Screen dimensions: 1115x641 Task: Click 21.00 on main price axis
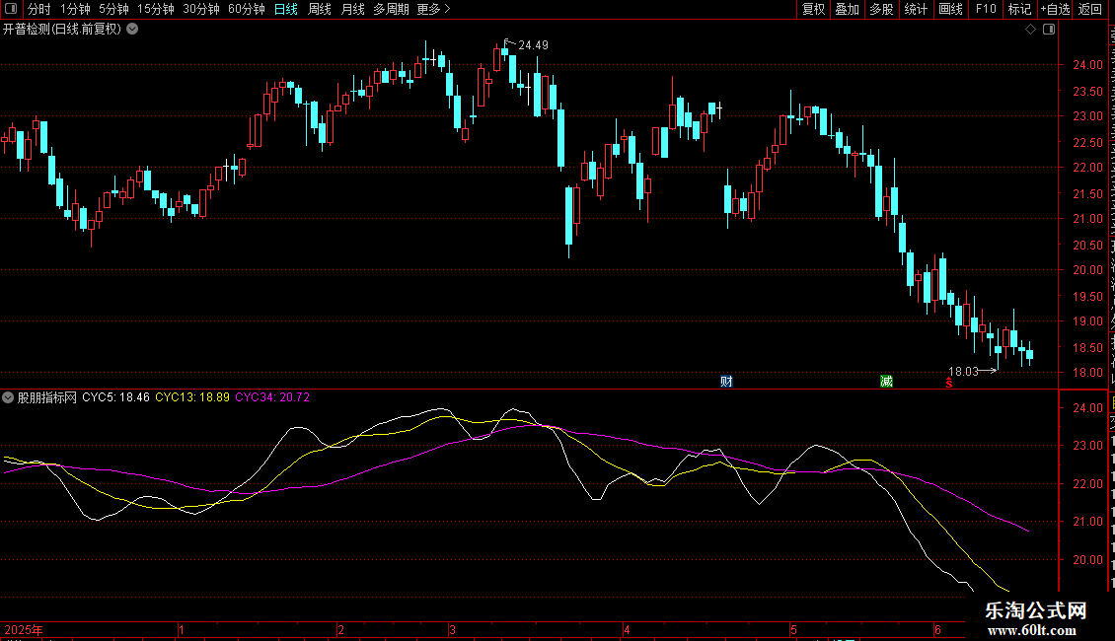point(1087,219)
